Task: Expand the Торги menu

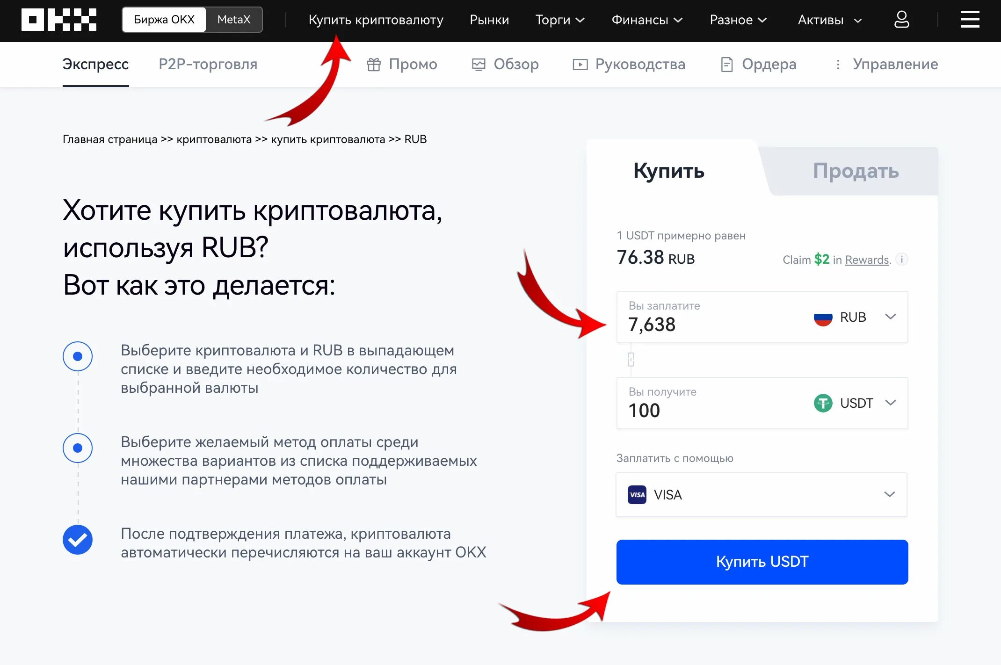Action: coord(560,20)
